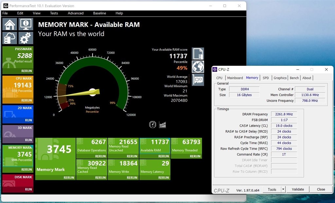Open the View menu
Image resolution: width=335 pixels, height=203 pixels.
[x=37, y=13]
